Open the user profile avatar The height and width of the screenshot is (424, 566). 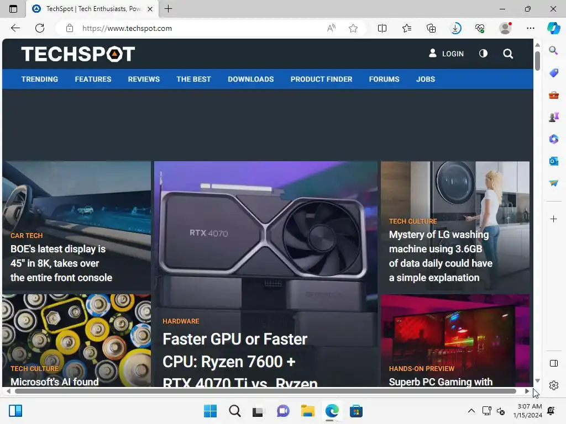click(x=505, y=28)
